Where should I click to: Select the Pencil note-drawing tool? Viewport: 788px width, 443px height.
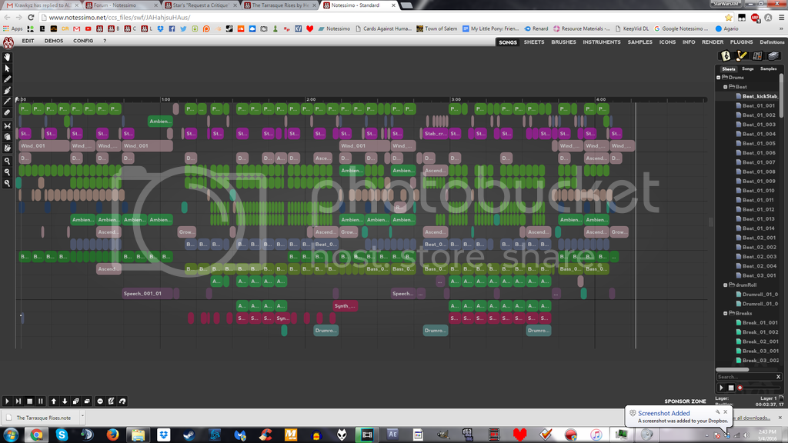(6, 80)
